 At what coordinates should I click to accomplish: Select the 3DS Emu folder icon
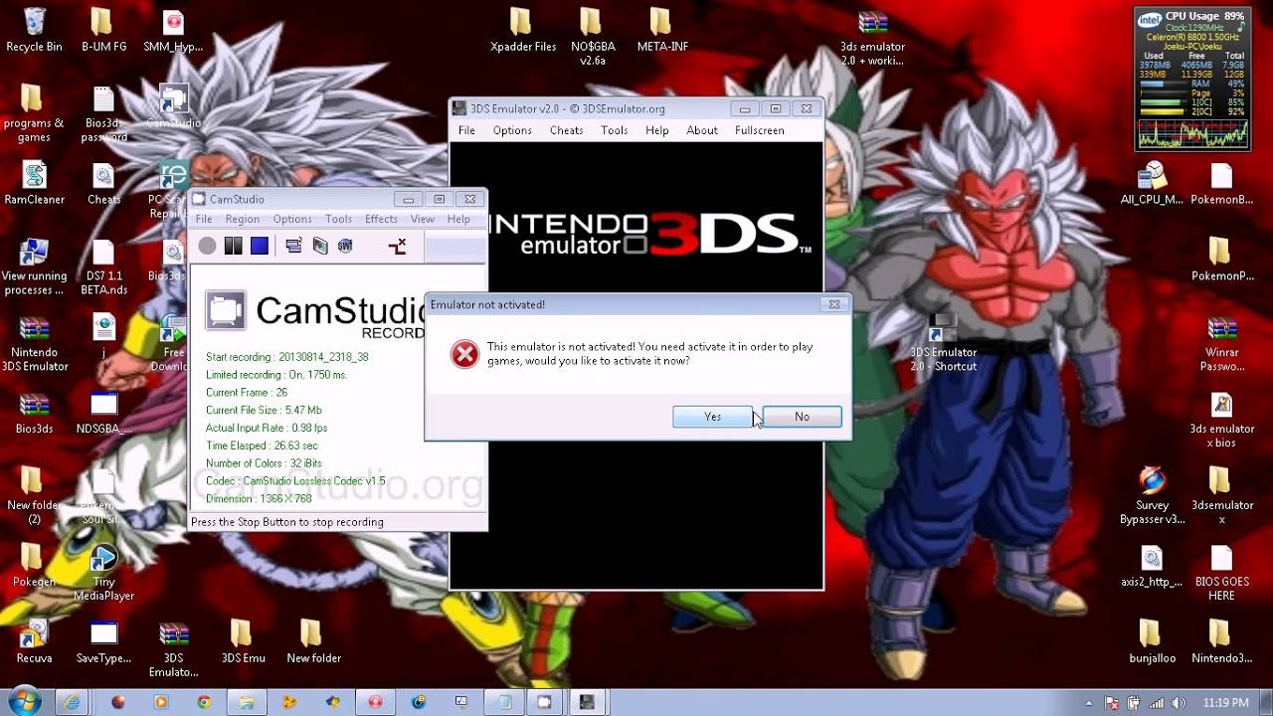click(x=243, y=641)
